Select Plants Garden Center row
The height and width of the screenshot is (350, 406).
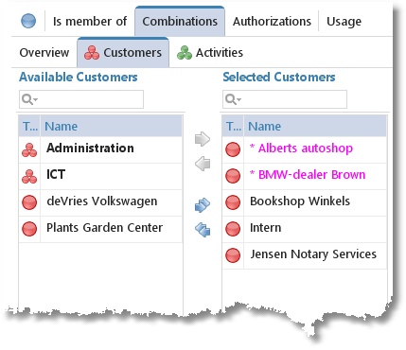pyautogui.click(x=100, y=229)
